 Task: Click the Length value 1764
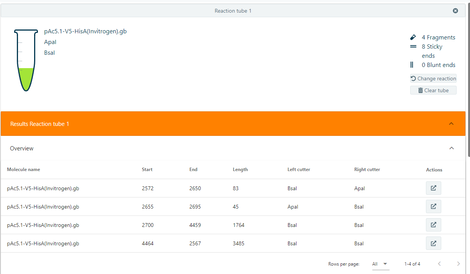pyautogui.click(x=239, y=225)
